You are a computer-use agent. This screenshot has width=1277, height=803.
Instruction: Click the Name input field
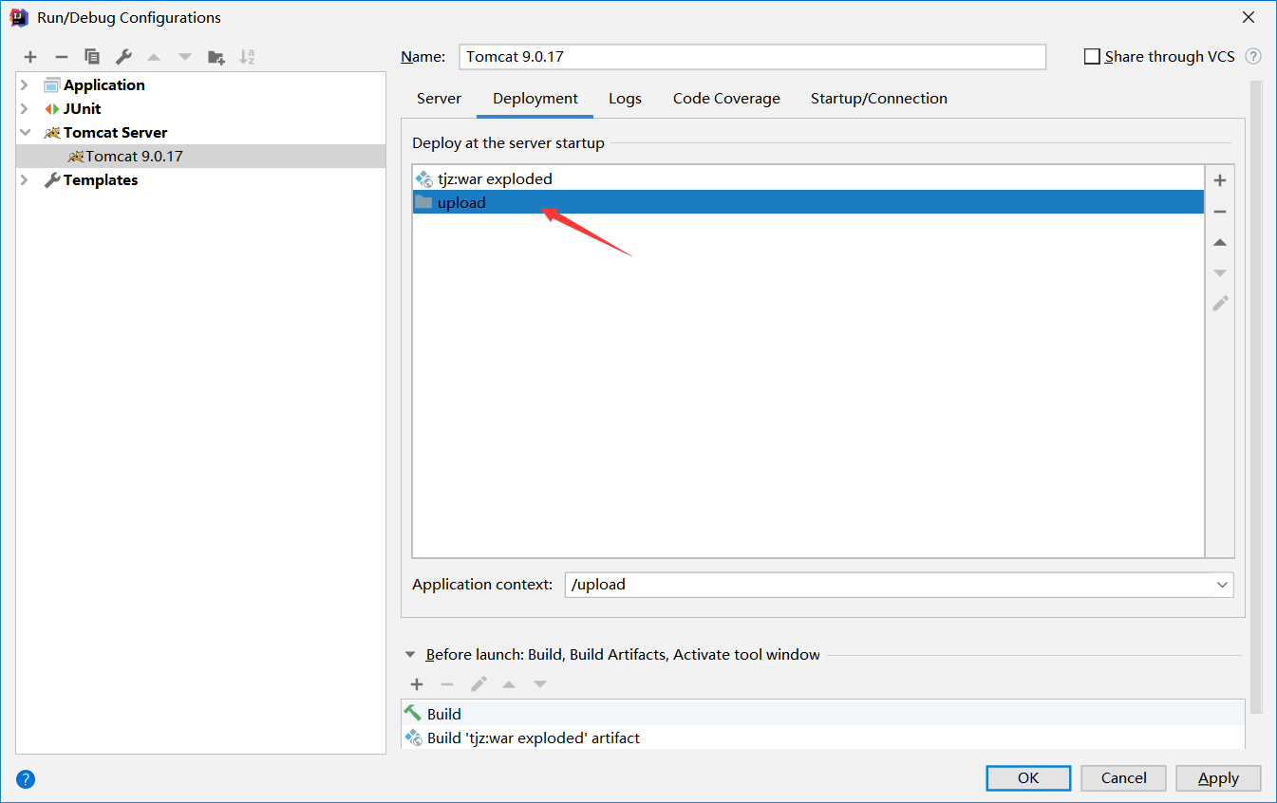click(x=752, y=57)
